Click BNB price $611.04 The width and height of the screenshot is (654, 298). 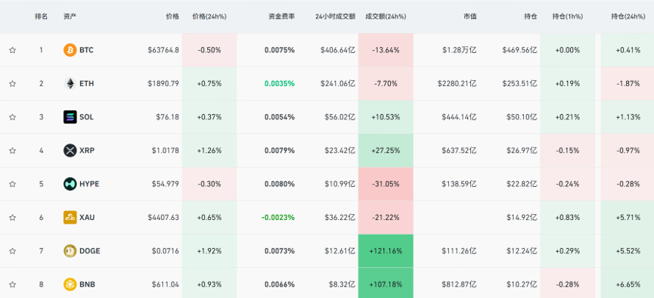coord(166,284)
